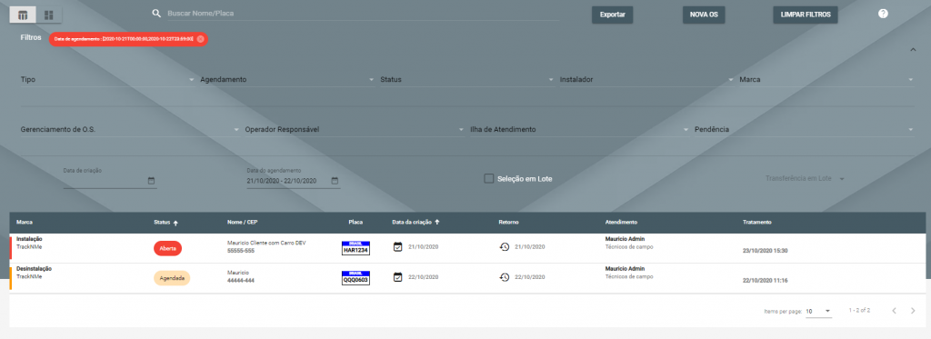The height and width of the screenshot is (339, 931).
Task: Select the Desinstalação row label
Action: point(34,268)
